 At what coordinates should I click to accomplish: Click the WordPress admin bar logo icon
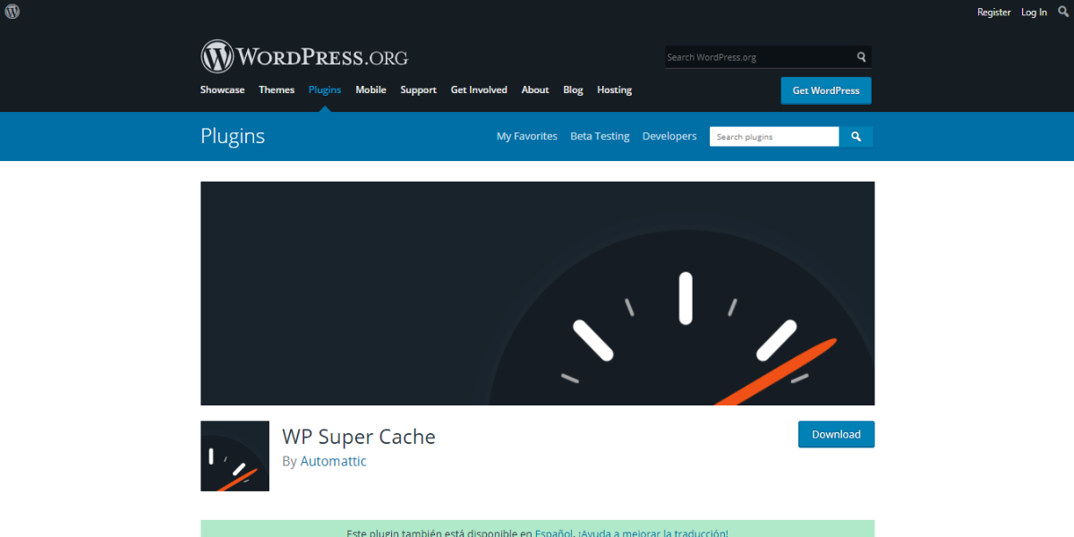click(x=12, y=12)
